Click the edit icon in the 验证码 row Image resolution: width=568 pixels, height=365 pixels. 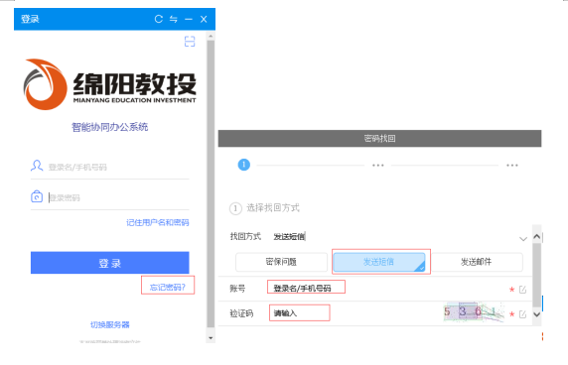click(522, 314)
